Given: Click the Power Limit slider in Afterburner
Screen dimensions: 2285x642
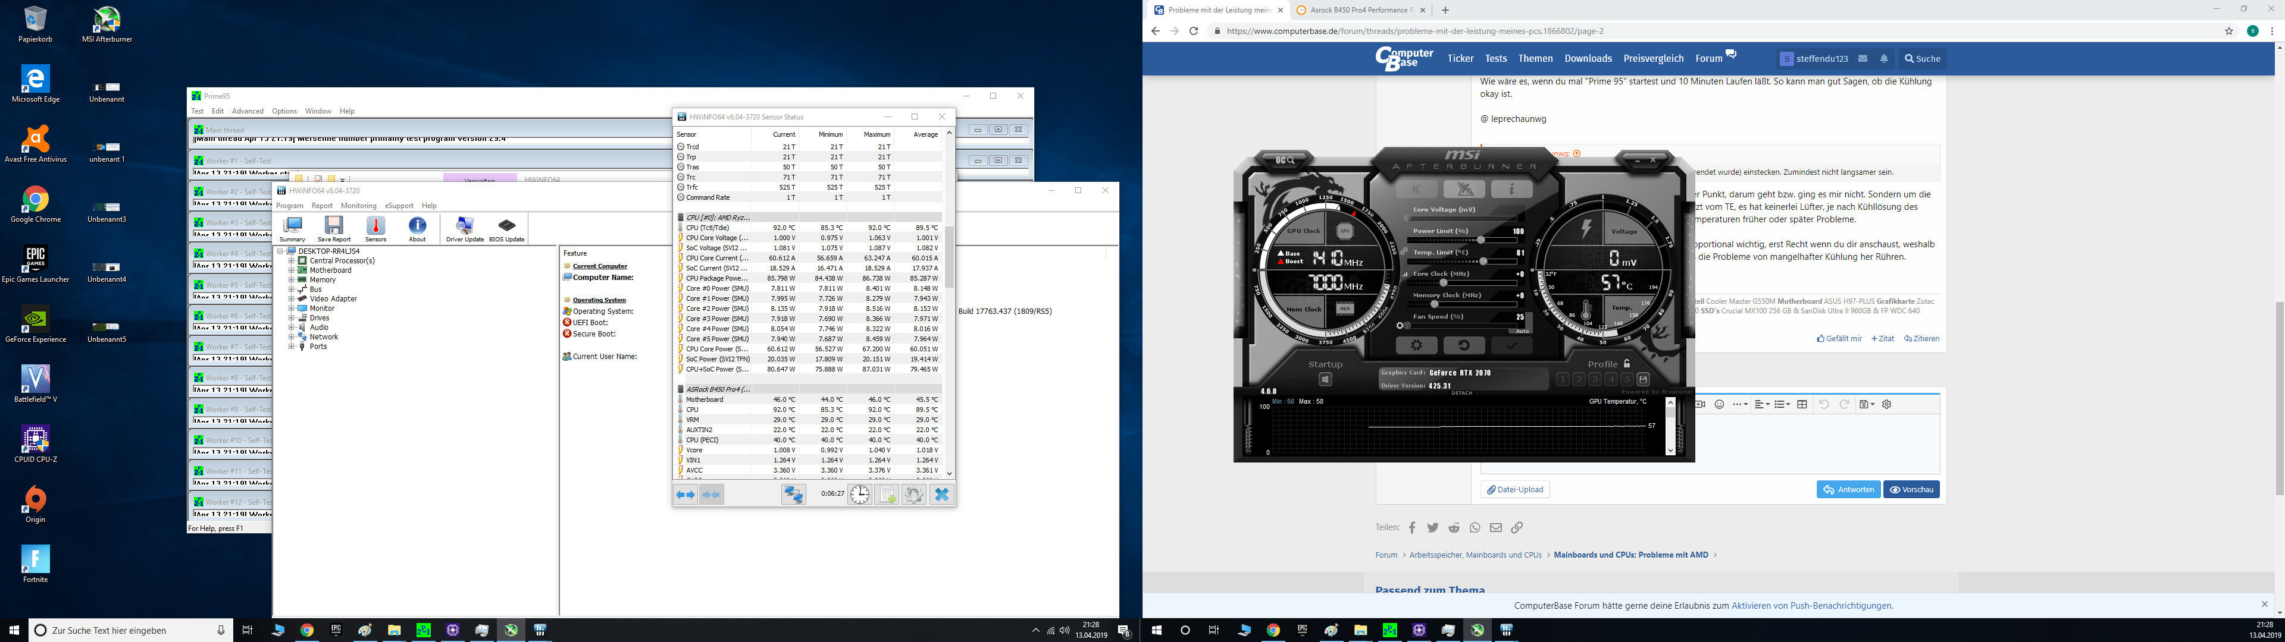Looking at the screenshot, I should 1480,240.
